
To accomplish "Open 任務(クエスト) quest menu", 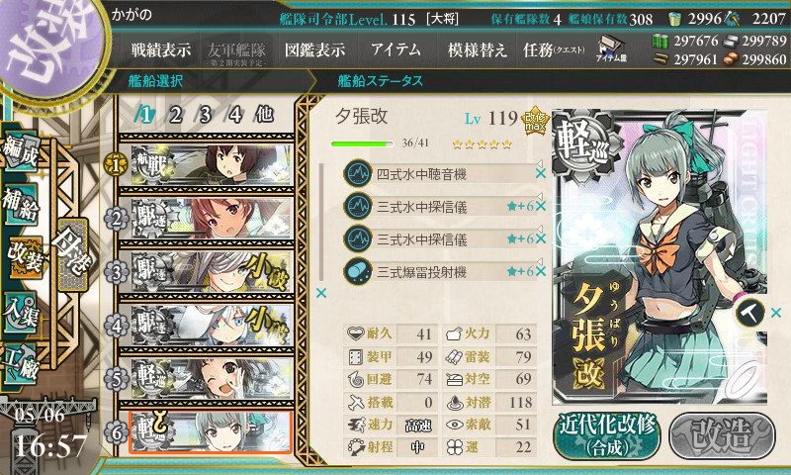I will (554, 49).
